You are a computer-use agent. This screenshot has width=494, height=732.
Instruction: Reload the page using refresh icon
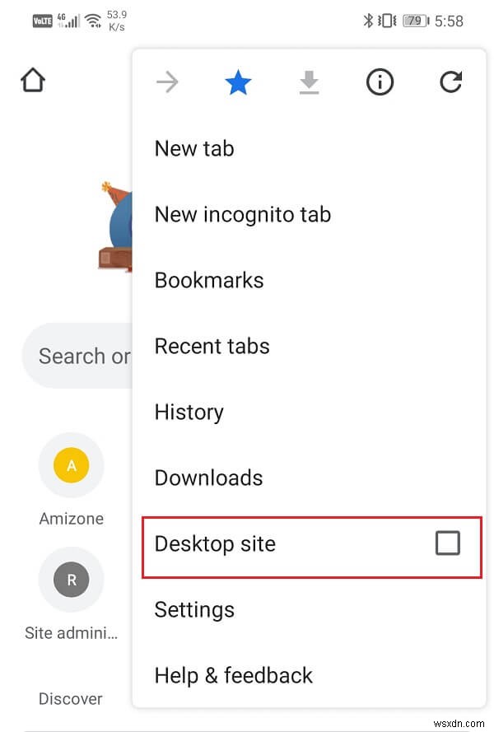[450, 82]
